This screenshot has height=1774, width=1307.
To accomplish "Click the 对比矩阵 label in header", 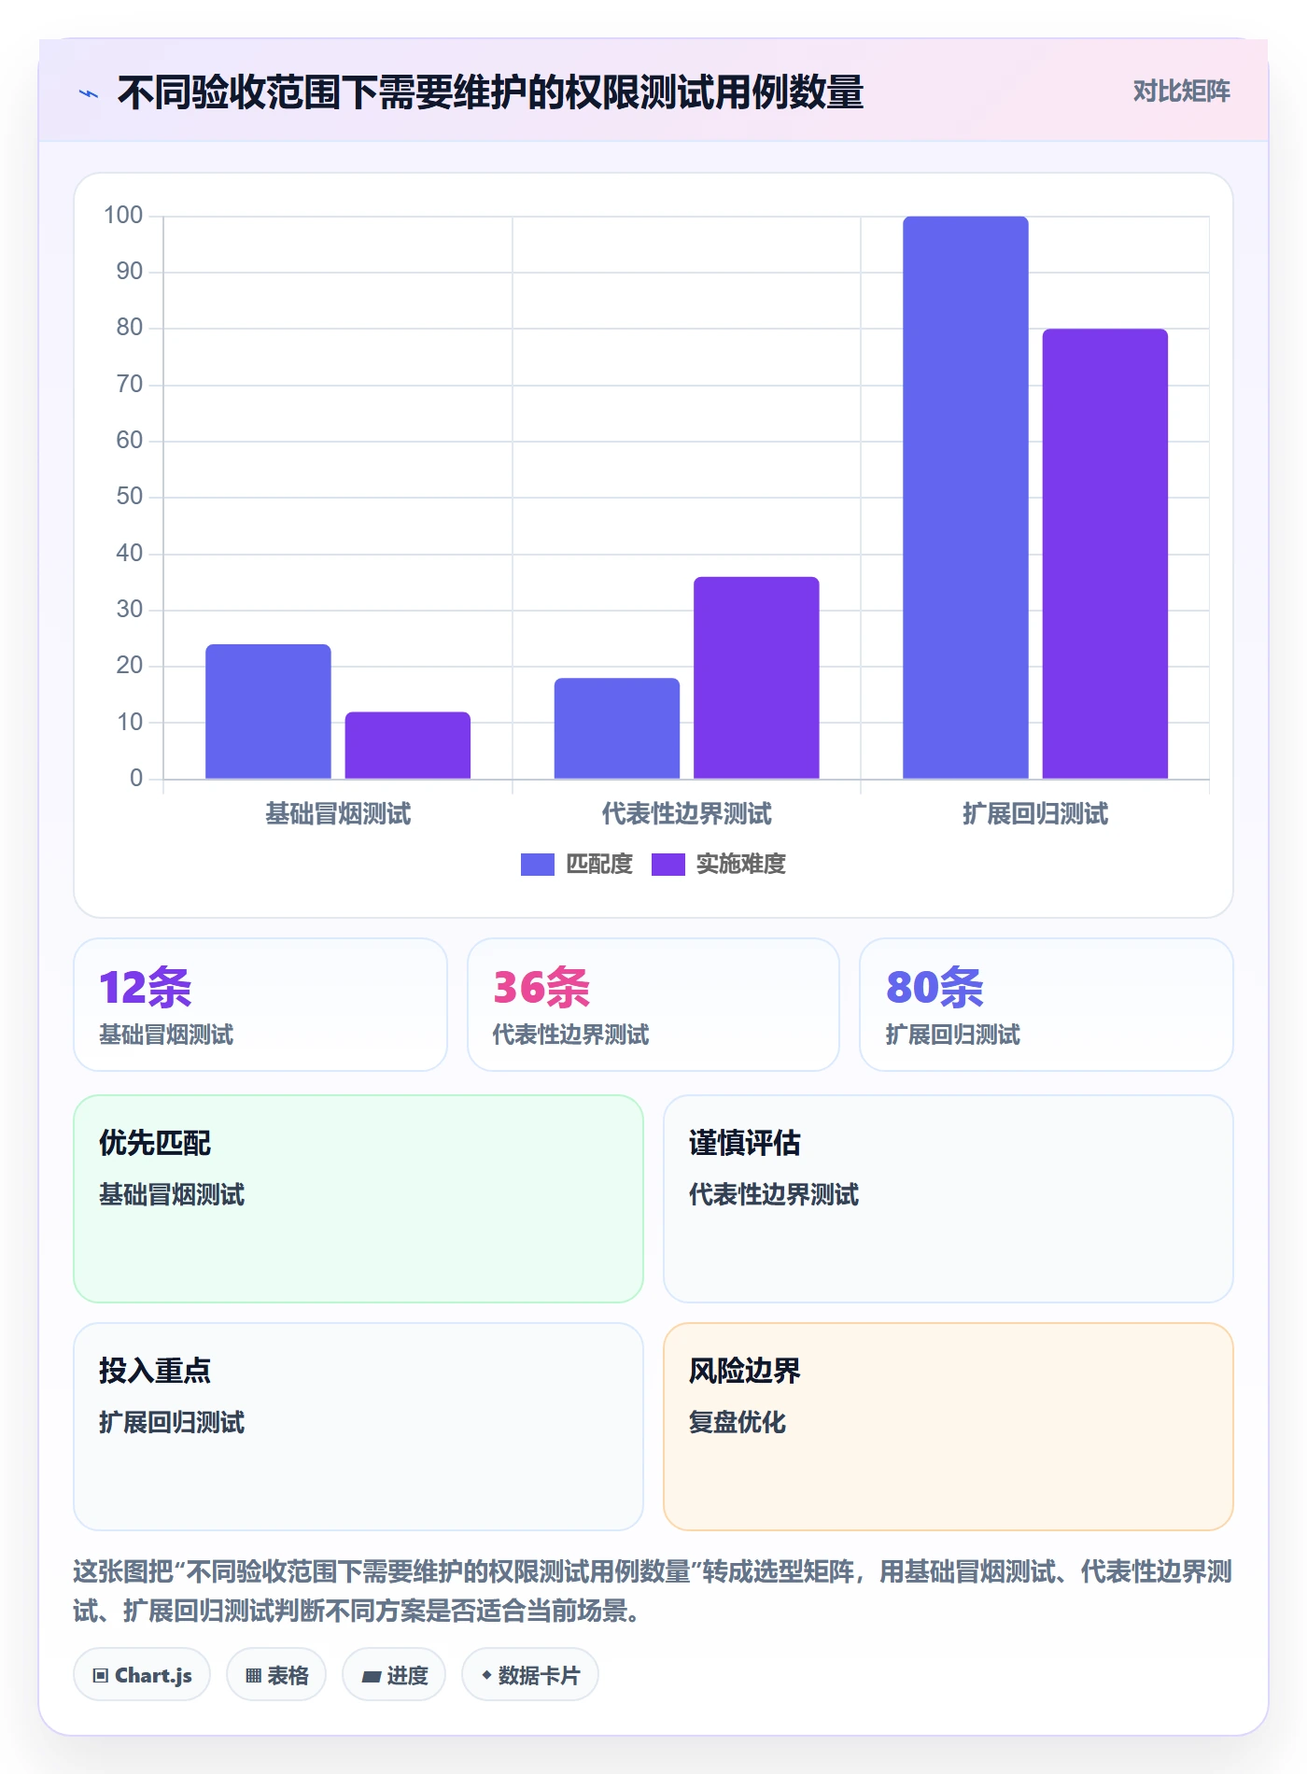I will click(1181, 92).
